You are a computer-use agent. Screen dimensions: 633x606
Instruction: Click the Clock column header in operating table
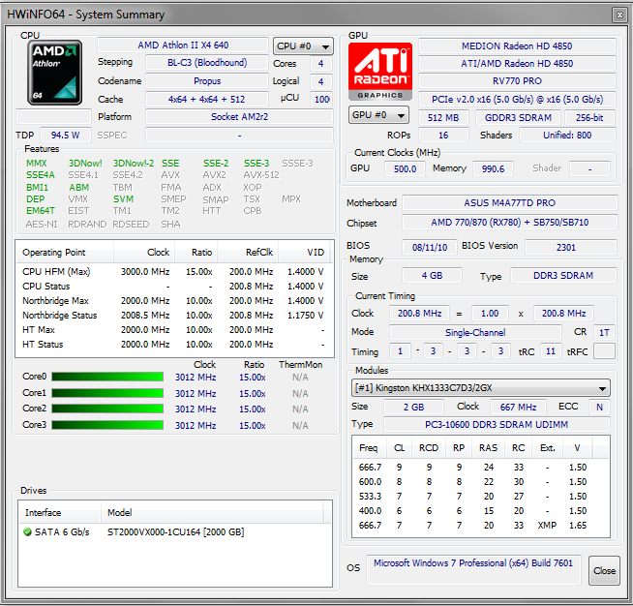144,253
